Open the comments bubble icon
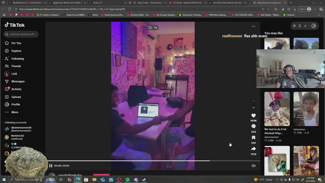Image resolution: width=325 pixels, height=183 pixels. [x=253, y=126]
